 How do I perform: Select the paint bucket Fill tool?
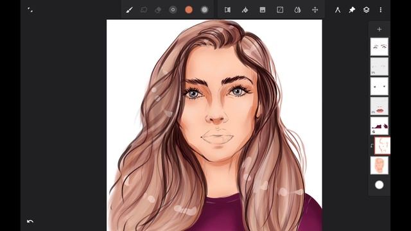(x=245, y=10)
